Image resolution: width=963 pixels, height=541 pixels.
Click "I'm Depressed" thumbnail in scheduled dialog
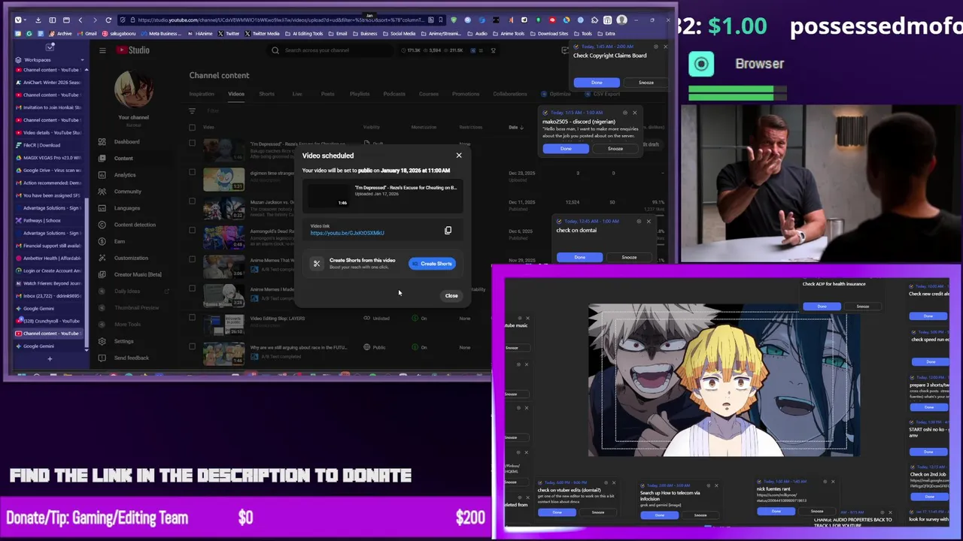(330, 195)
